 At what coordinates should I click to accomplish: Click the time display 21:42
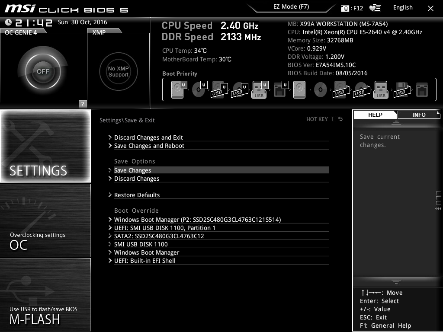[34, 22]
